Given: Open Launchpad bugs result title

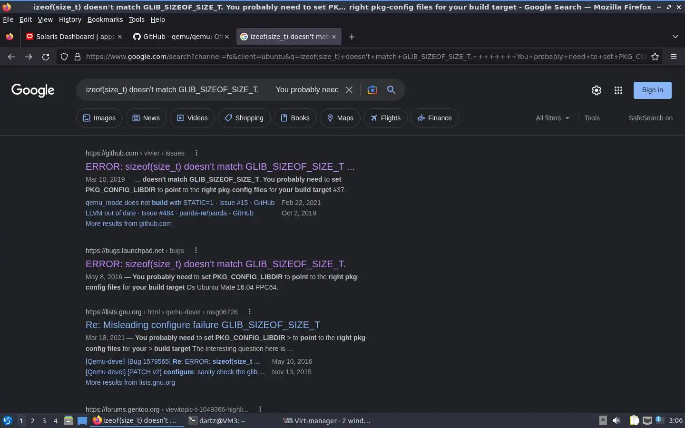Looking at the screenshot, I should click(215, 264).
